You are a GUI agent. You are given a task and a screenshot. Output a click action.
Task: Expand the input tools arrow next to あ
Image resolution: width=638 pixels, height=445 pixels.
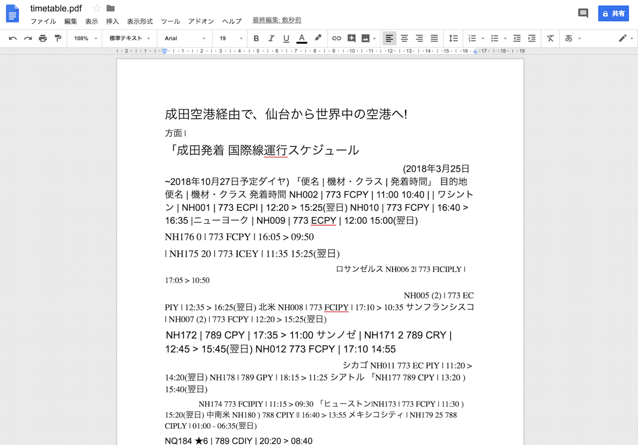pos(579,38)
